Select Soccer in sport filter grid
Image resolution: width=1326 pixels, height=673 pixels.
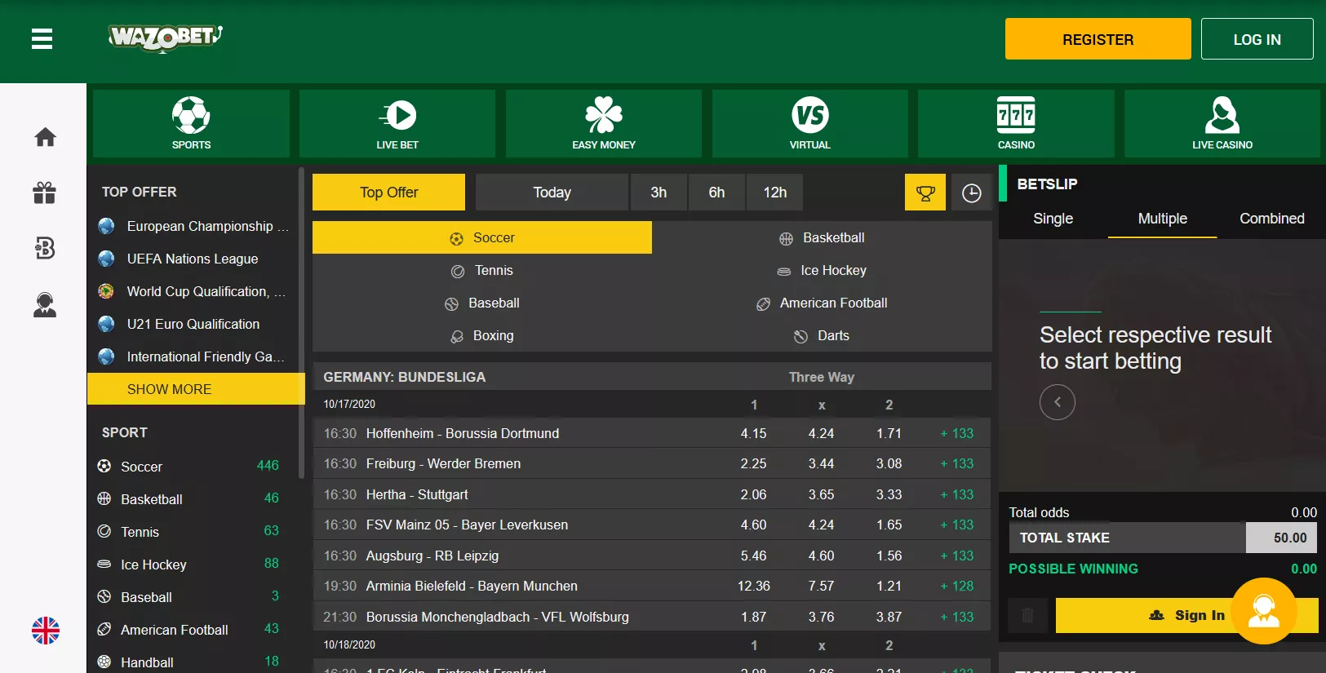pyautogui.click(x=482, y=237)
